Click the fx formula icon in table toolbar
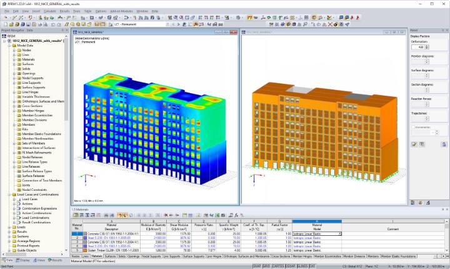Image resolution: width=450 pixels, height=269 pixels. point(236,215)
